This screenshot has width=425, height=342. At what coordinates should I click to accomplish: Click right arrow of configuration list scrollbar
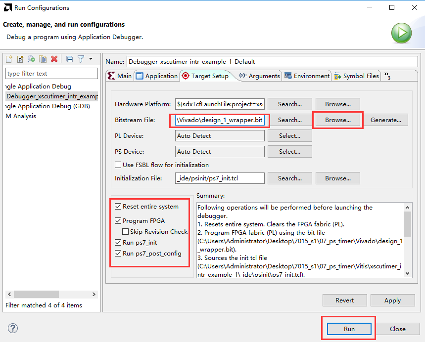point(94,294)
